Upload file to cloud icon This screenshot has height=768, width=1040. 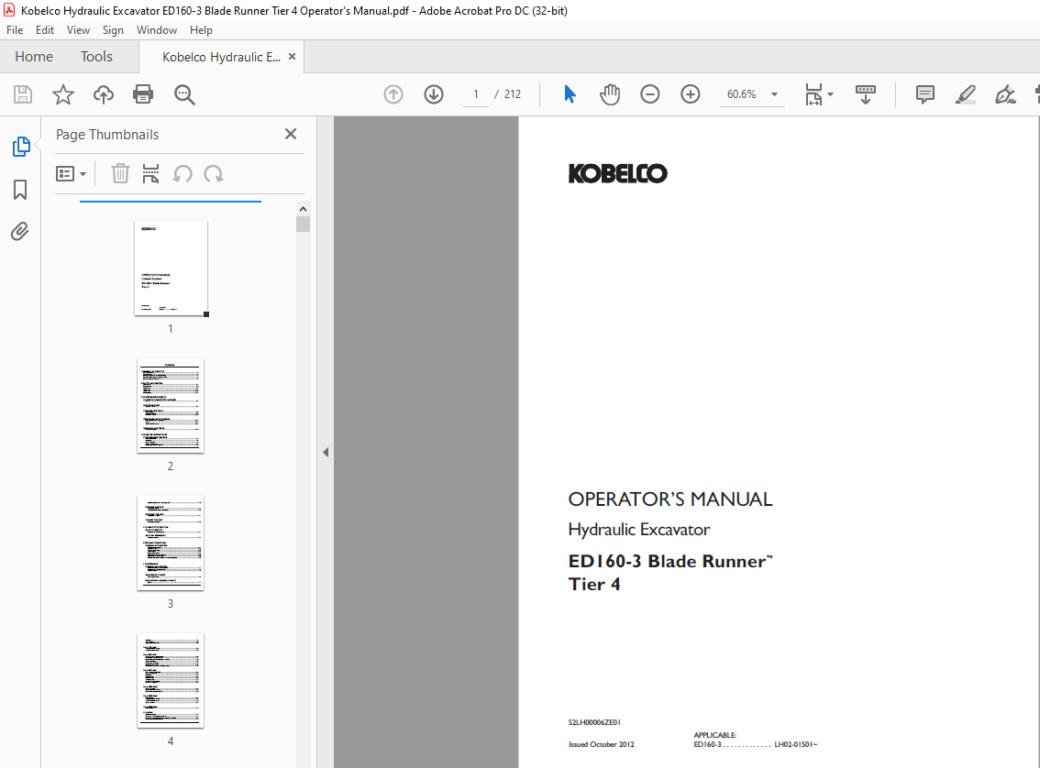pos(104,94)
